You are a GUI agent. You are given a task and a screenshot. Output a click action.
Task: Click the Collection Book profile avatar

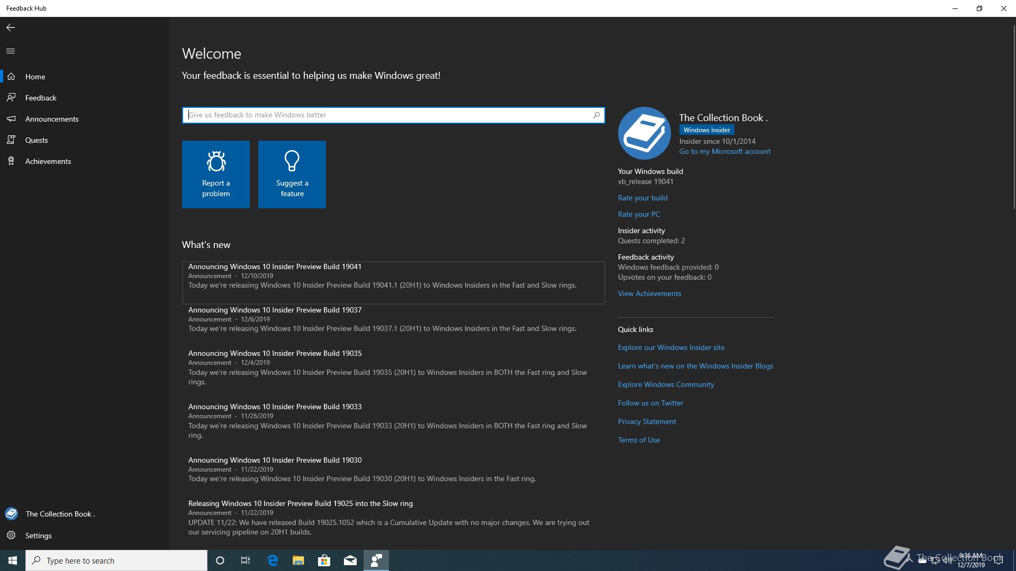[x=644, y=133]
